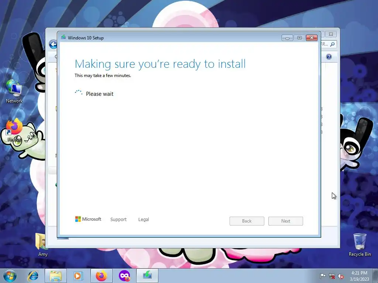This screenshot has width=378, height=283.
Task: Launch Internet Explorer from taskbar
Action: [x=33, y=276]
